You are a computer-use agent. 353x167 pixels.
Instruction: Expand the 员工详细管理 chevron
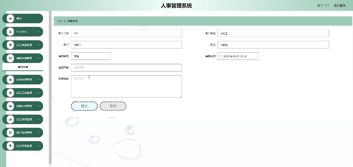(38, 146)
